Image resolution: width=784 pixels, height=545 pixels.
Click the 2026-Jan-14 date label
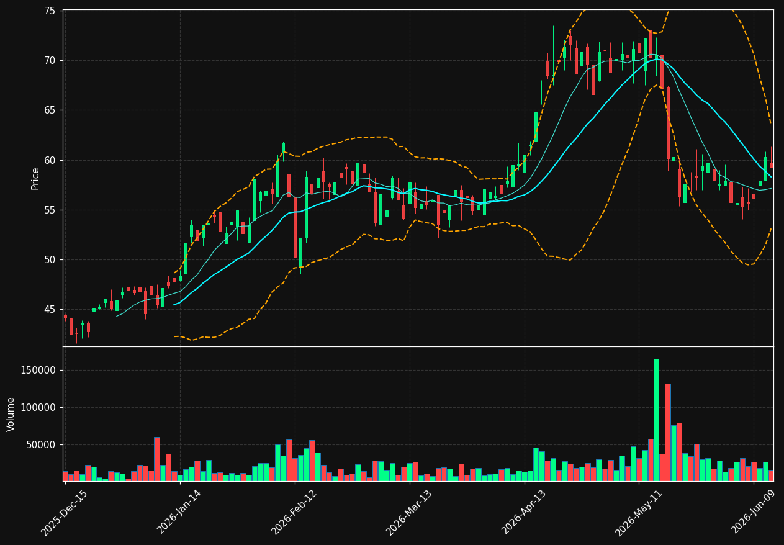point(179,512)
